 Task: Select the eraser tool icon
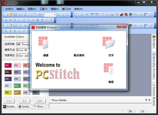[x=86, y=15]
